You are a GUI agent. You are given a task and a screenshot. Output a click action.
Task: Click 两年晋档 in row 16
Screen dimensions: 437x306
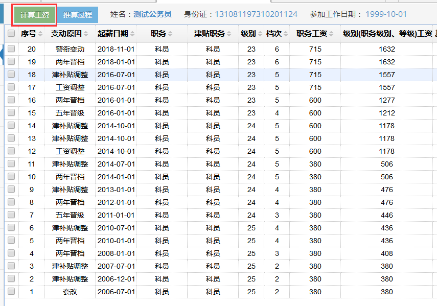[x=70, y=100]
